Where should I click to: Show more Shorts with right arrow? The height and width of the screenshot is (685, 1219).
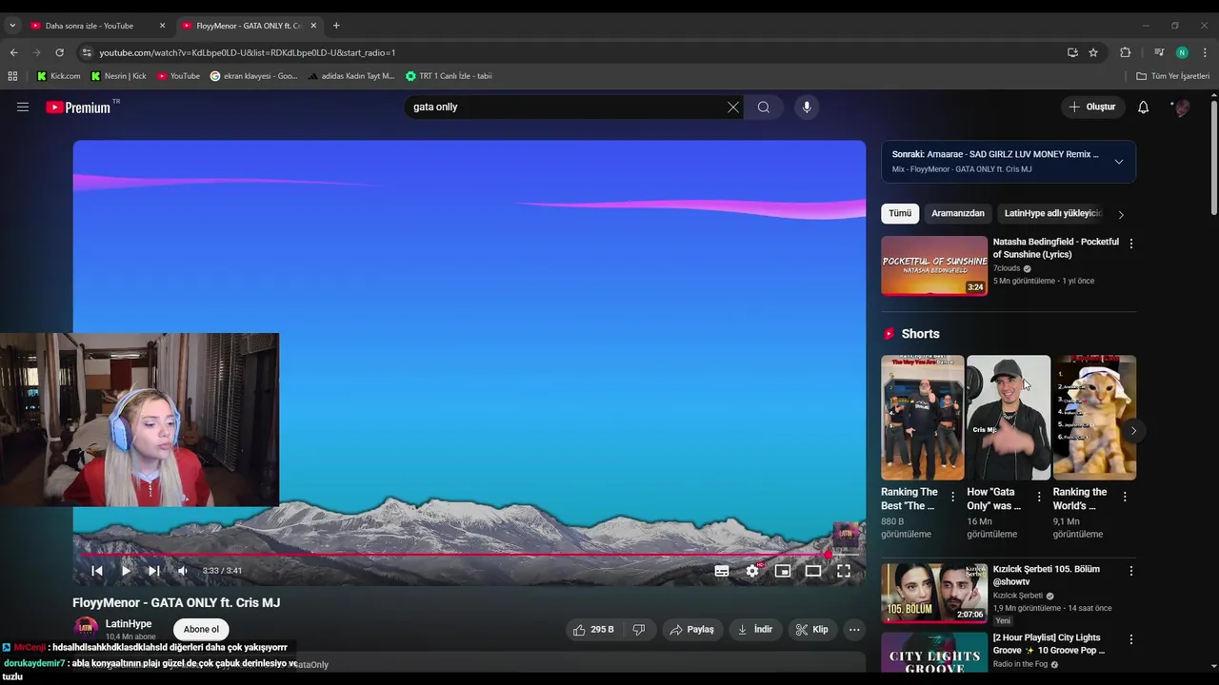(1133, 431)
